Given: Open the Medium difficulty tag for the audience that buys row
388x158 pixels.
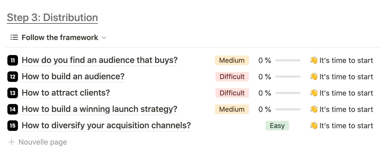Looking at the screenshot, I should 232,60.
